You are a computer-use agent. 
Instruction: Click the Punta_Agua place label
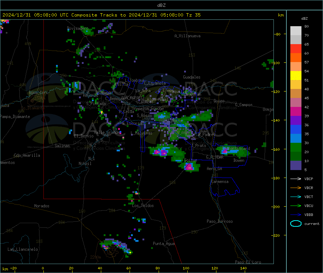pyautogui.click(x=164, y=244)
